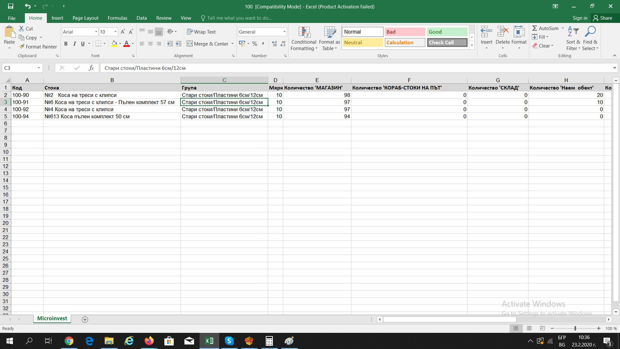Click the Font Color letter A icon
620x349 pixels.
tap(126, 44)
